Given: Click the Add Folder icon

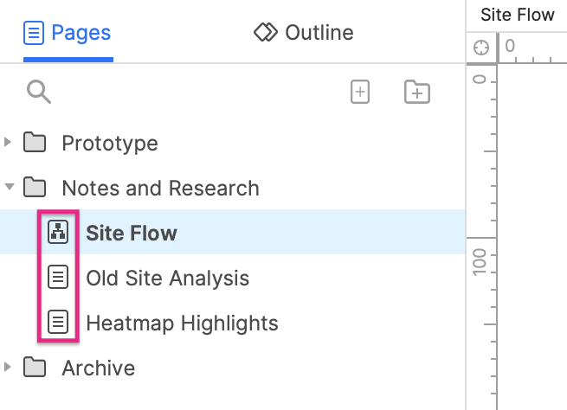Looking at the screenshot, I should coord(417,93).
